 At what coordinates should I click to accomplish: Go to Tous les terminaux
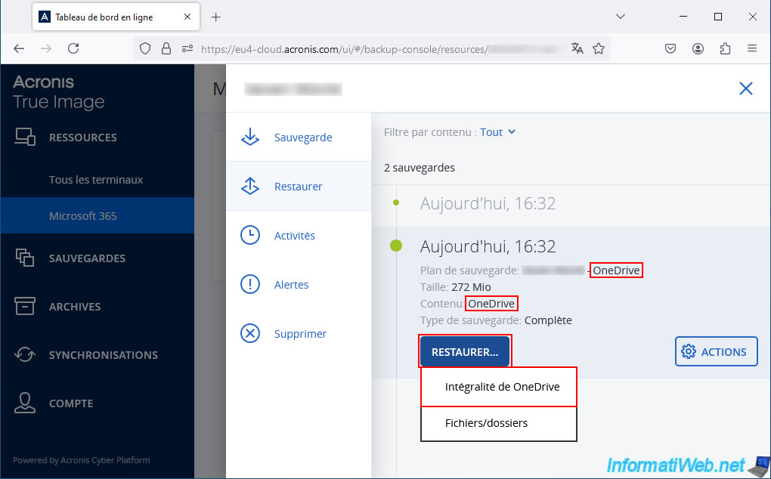(98, 179)
